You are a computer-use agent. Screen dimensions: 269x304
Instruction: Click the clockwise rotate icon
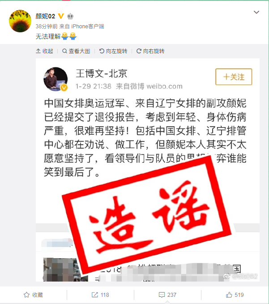click(x=139, y=51)
